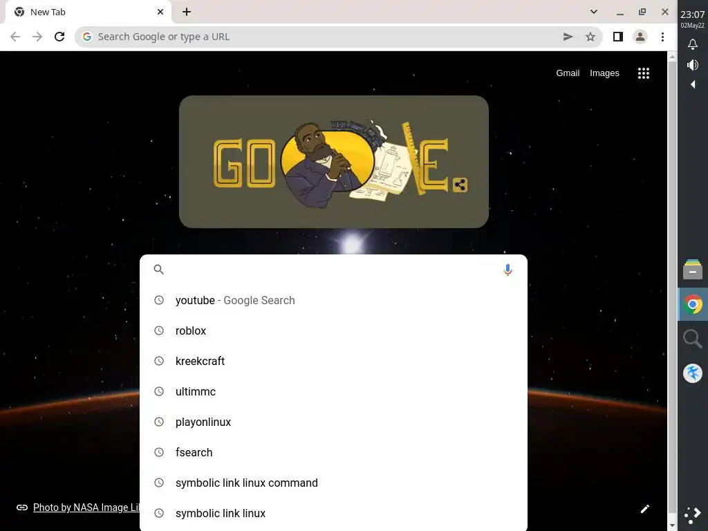Reload the page with the refresh icon

59,37
